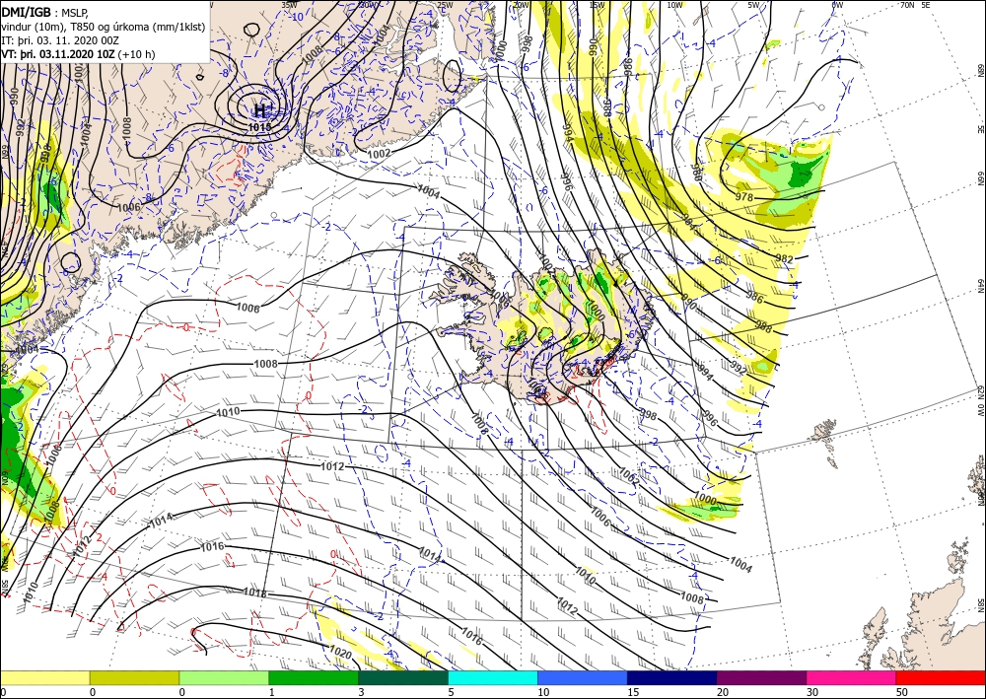Click the '10W' longitude label at the top
The height and width of the screenshot is (699, 986).
click(x=674, y=5)
